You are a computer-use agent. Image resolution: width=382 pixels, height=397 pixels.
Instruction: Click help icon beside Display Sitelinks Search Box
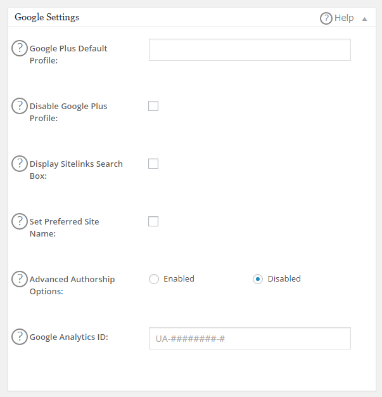pyautogui.click(x=20, y=164)
